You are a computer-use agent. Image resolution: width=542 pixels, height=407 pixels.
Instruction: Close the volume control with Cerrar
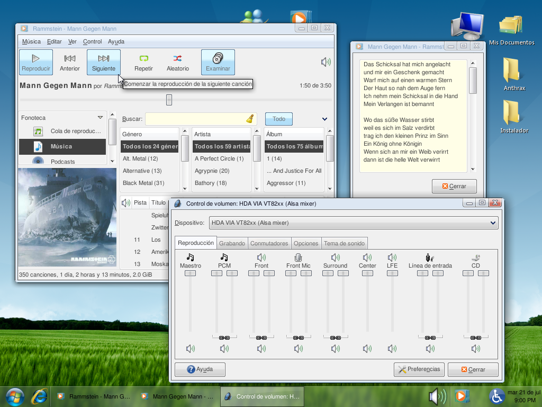click(x=473, y=369)
